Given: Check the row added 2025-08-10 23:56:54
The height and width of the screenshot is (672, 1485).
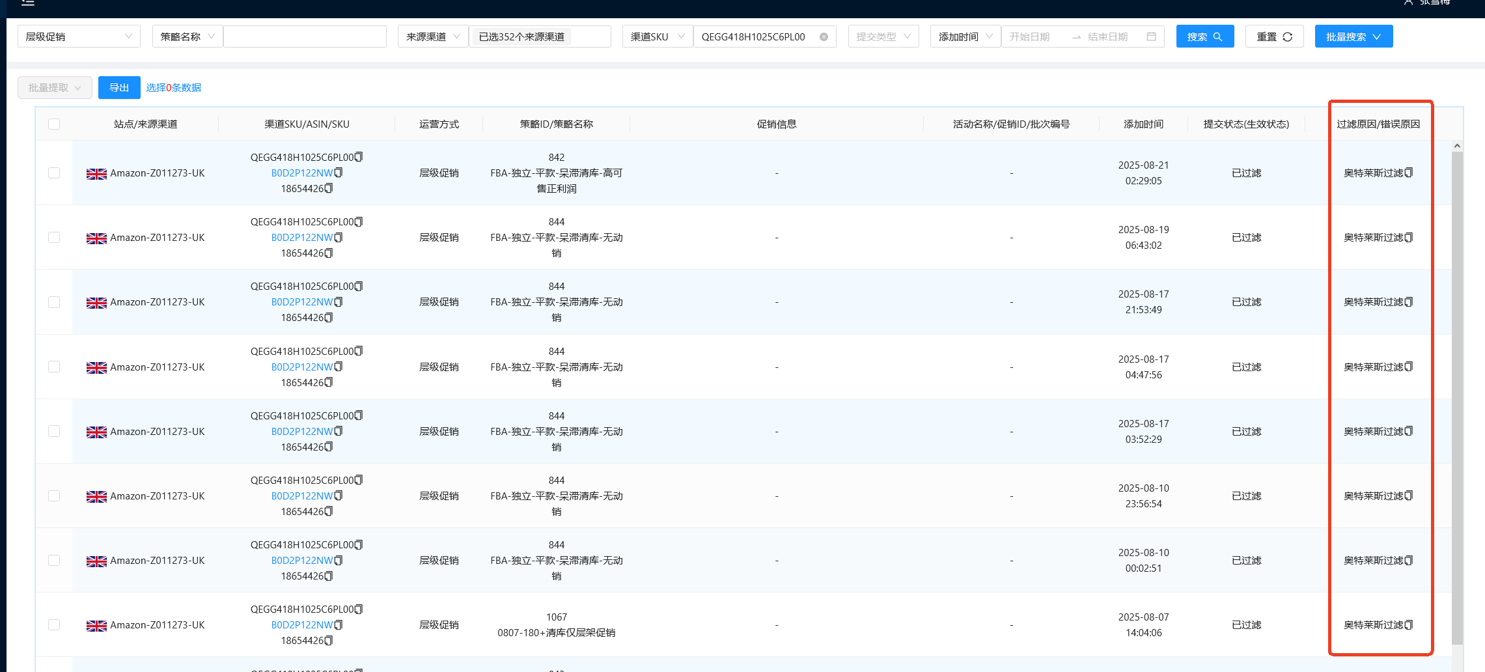Looking at the screenshot, I should tap(54, 496).
